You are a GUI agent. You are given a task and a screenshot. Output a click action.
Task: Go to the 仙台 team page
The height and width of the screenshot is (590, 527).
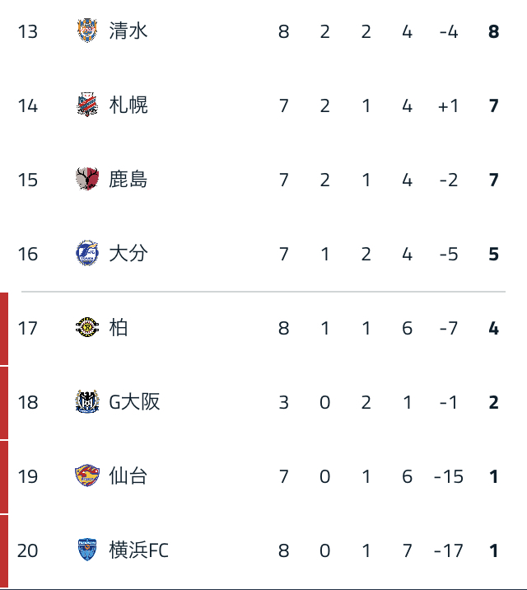[x=128, y=475]
